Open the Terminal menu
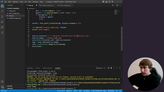Screen dimensions: 164x92 (x=35, y=2)
